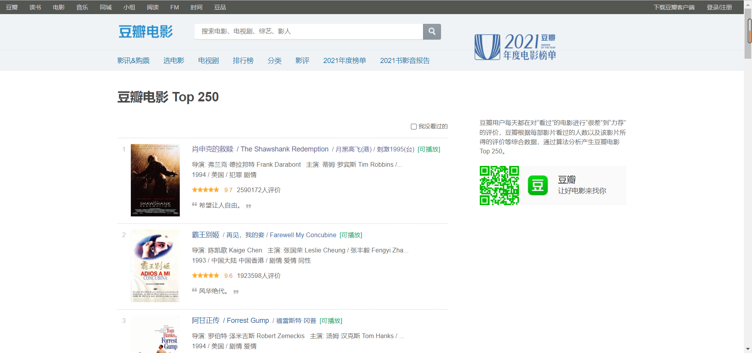Open 豆品 in the top bar
The image size is (752, 353).
[x=220, y=7]
